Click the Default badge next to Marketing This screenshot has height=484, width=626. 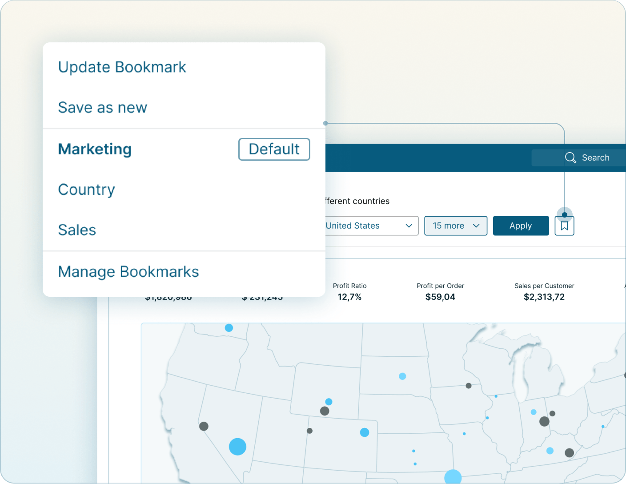(274, 149)
